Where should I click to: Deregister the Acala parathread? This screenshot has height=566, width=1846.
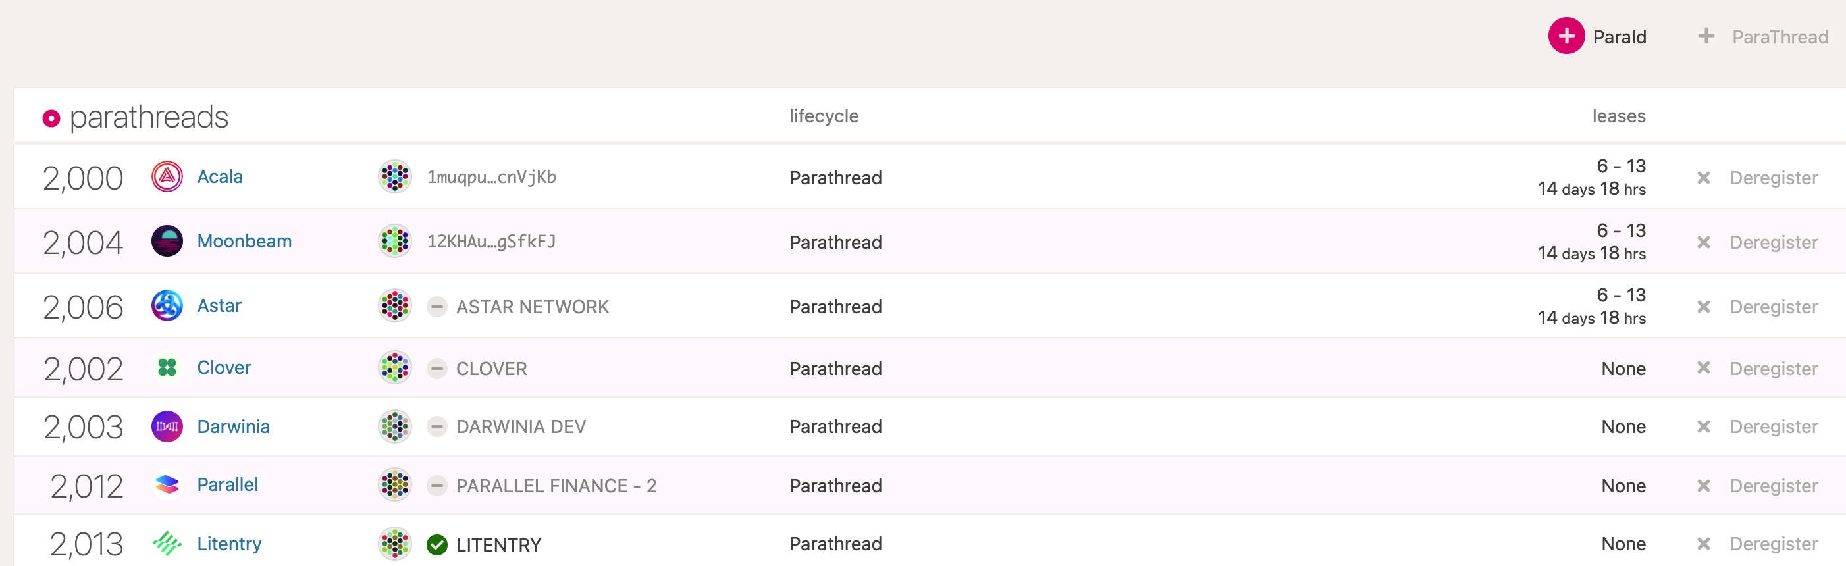pyautogui.click(x=1758, y=178)
